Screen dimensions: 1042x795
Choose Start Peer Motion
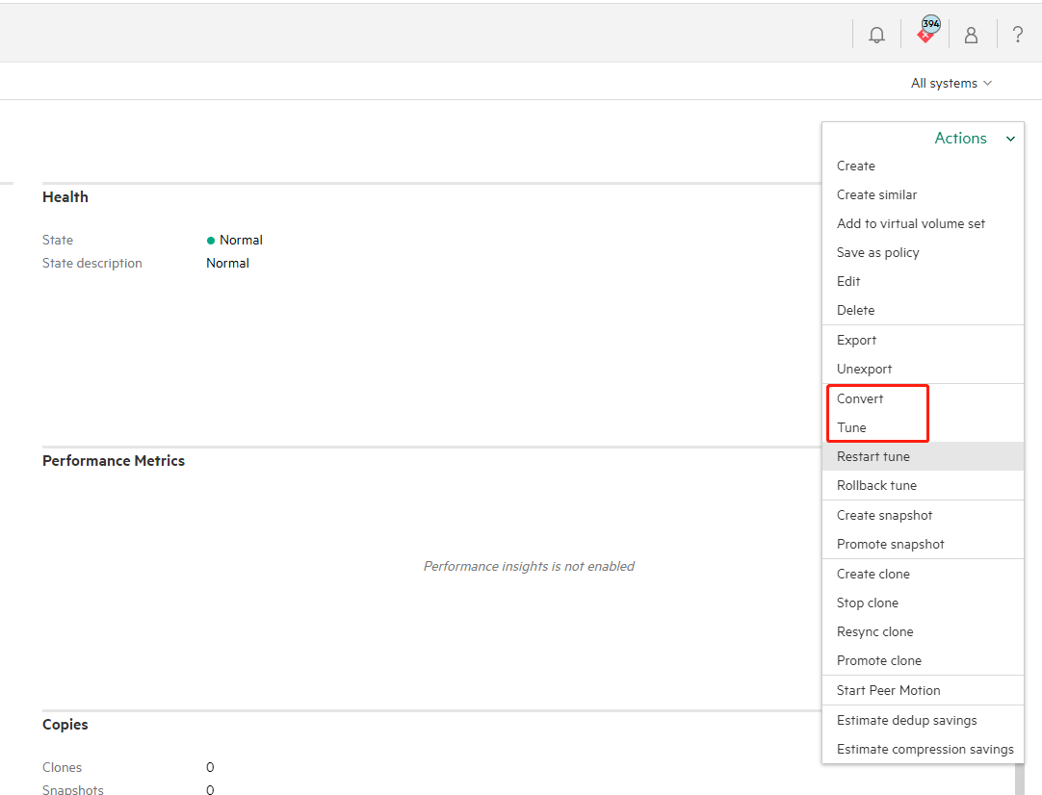(x=888, y=690)
